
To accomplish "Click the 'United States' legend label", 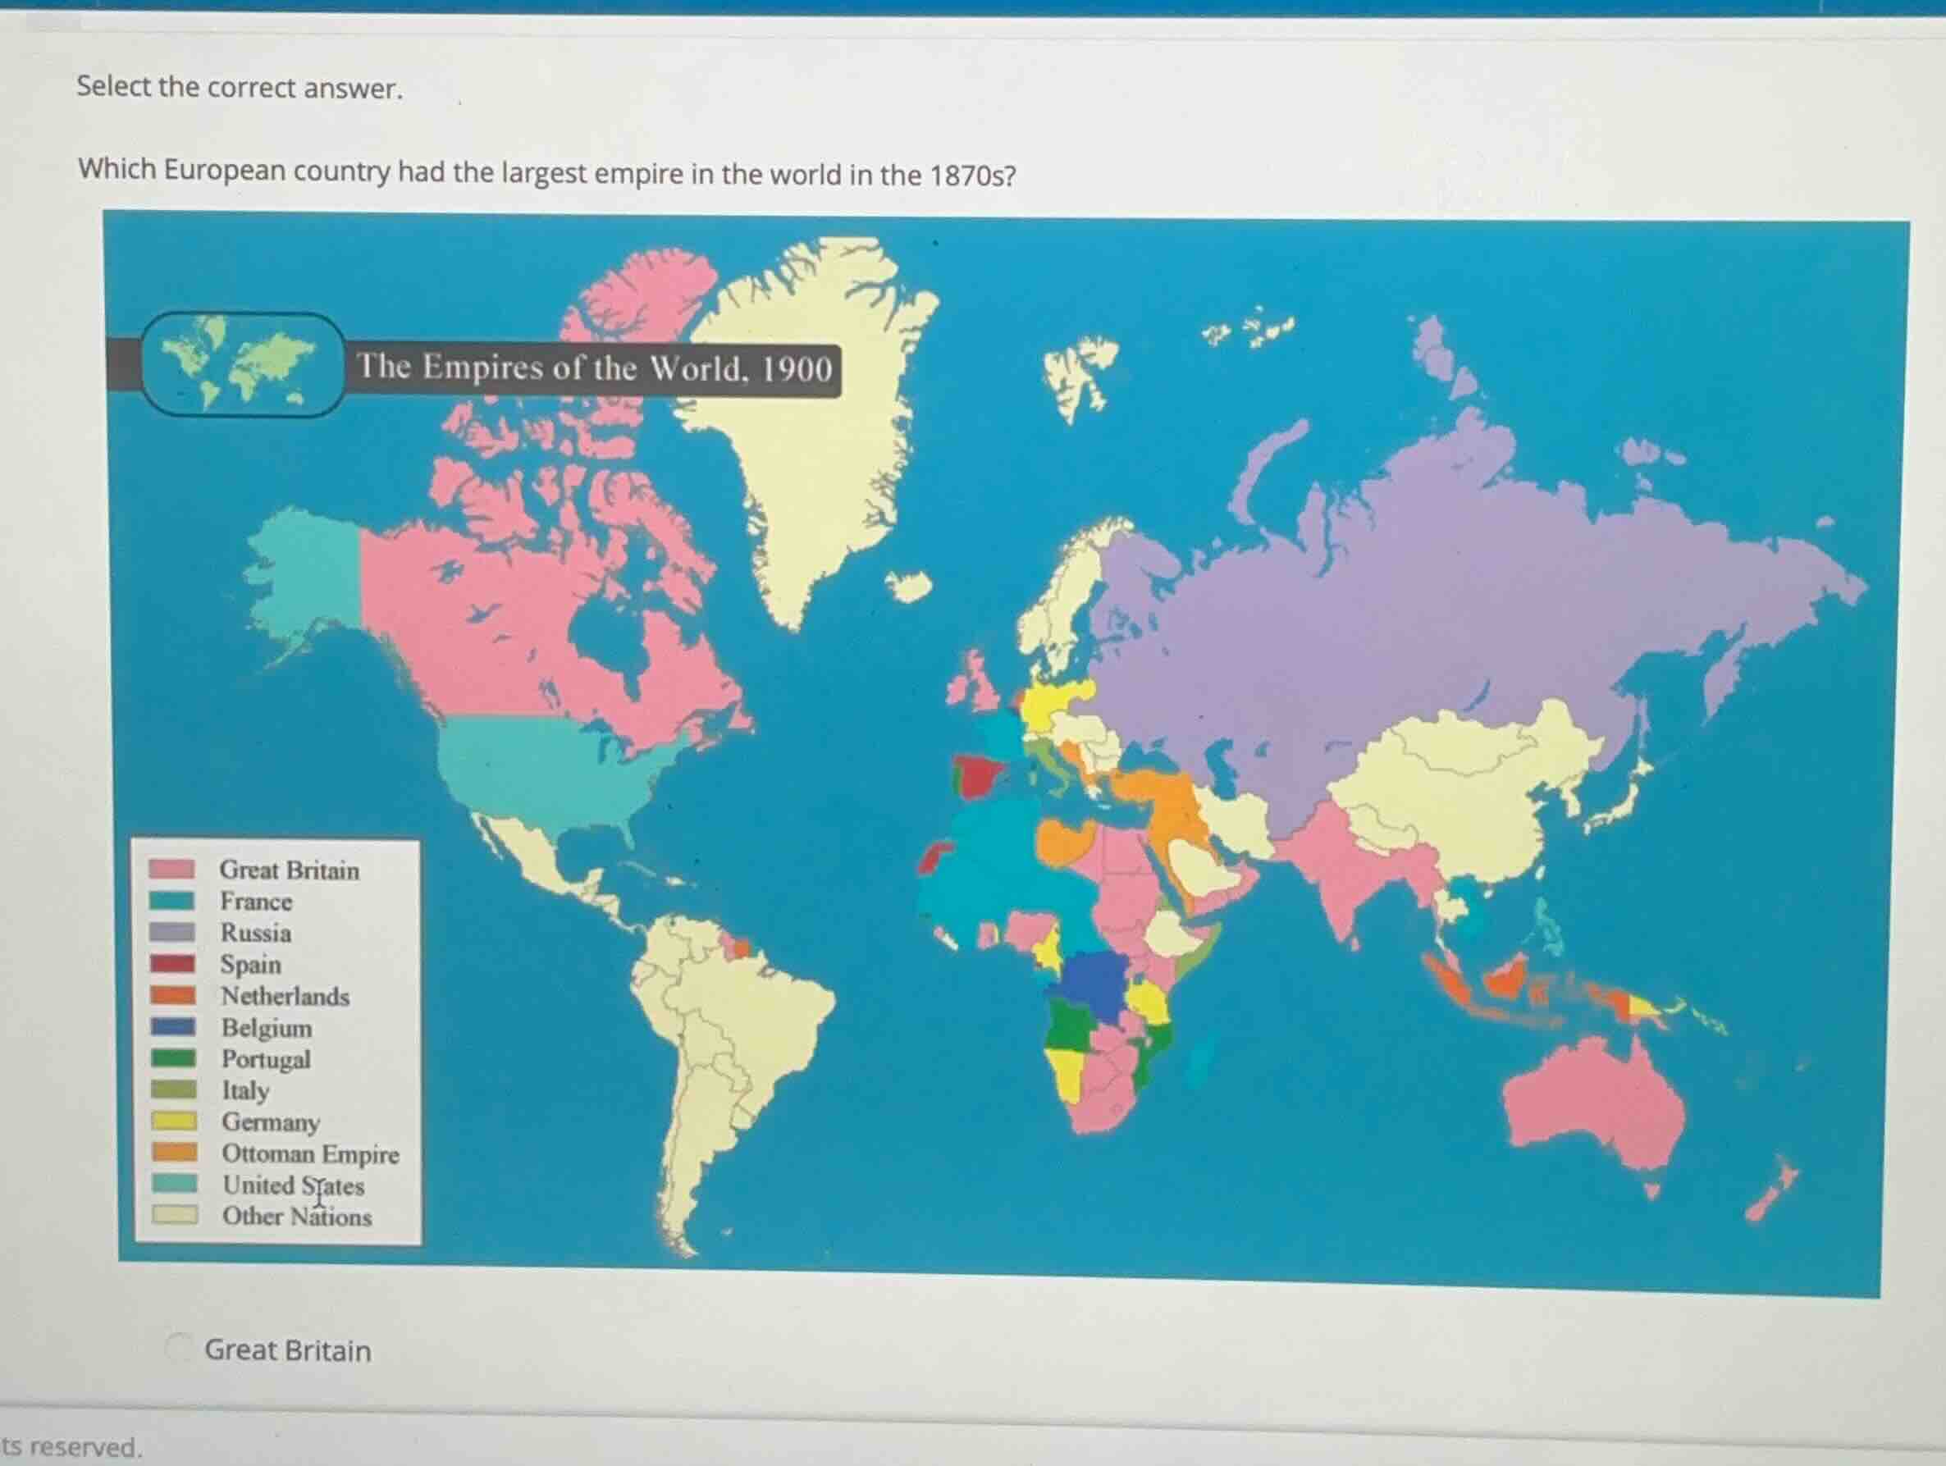I will click(x=293, y=1185).
